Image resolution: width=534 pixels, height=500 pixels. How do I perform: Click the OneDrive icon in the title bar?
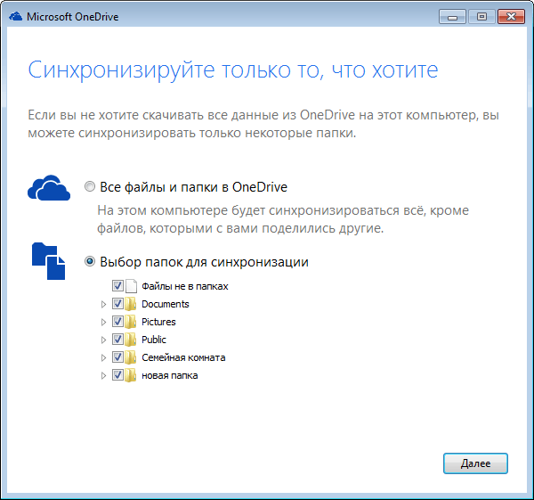click(15, 16)
